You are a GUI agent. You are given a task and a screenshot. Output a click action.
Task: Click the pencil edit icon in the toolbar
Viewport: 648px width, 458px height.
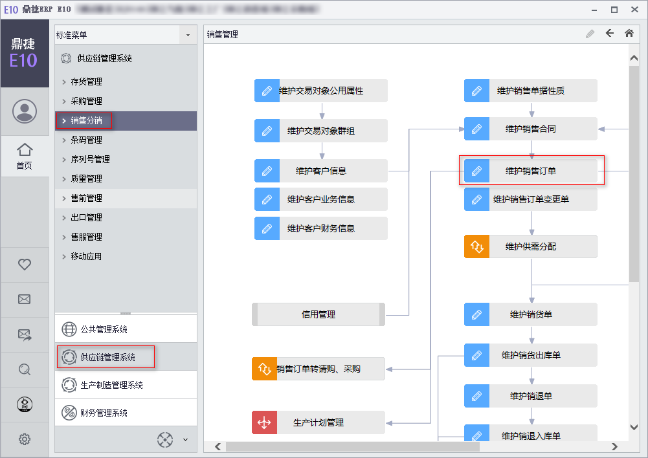click(x=590, y=34)
